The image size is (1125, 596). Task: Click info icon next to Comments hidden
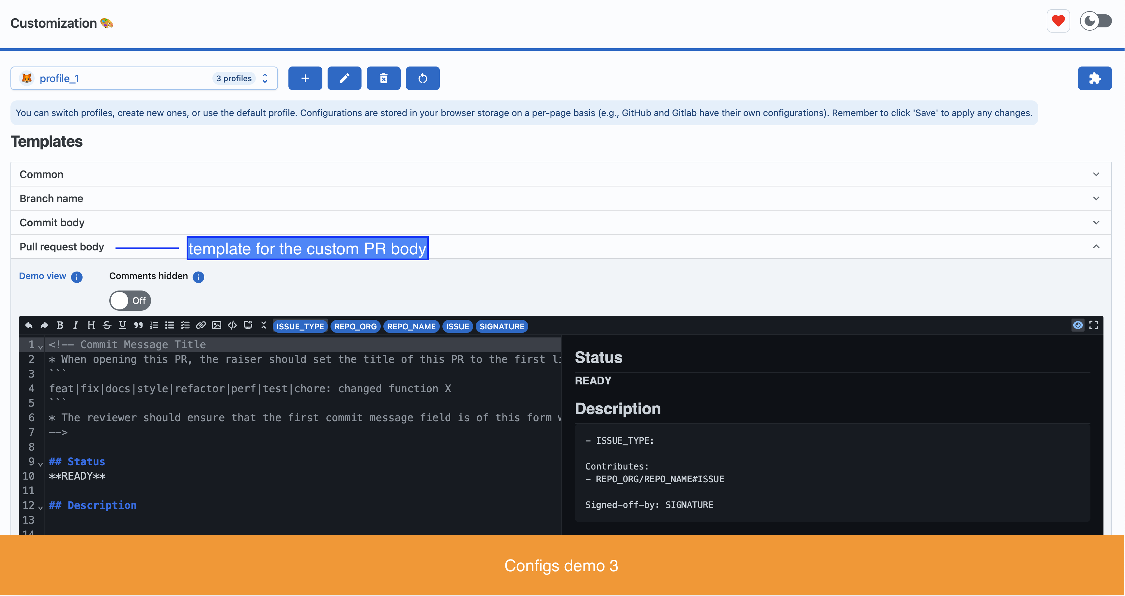(198, 277)
